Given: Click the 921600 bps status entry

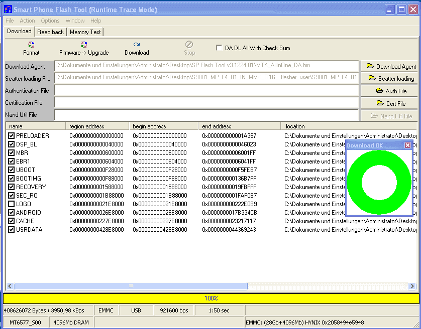Looking at the screenshot, I should click(x=174, y=310).
